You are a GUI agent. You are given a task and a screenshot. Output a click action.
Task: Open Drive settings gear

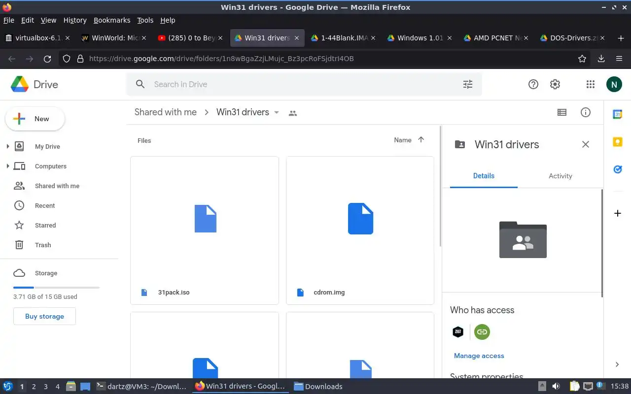pos(555,84)
